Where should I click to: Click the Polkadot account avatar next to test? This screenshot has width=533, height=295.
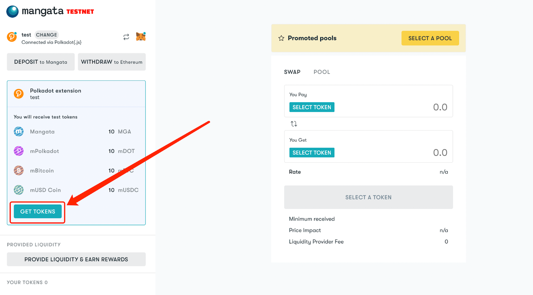12,37
